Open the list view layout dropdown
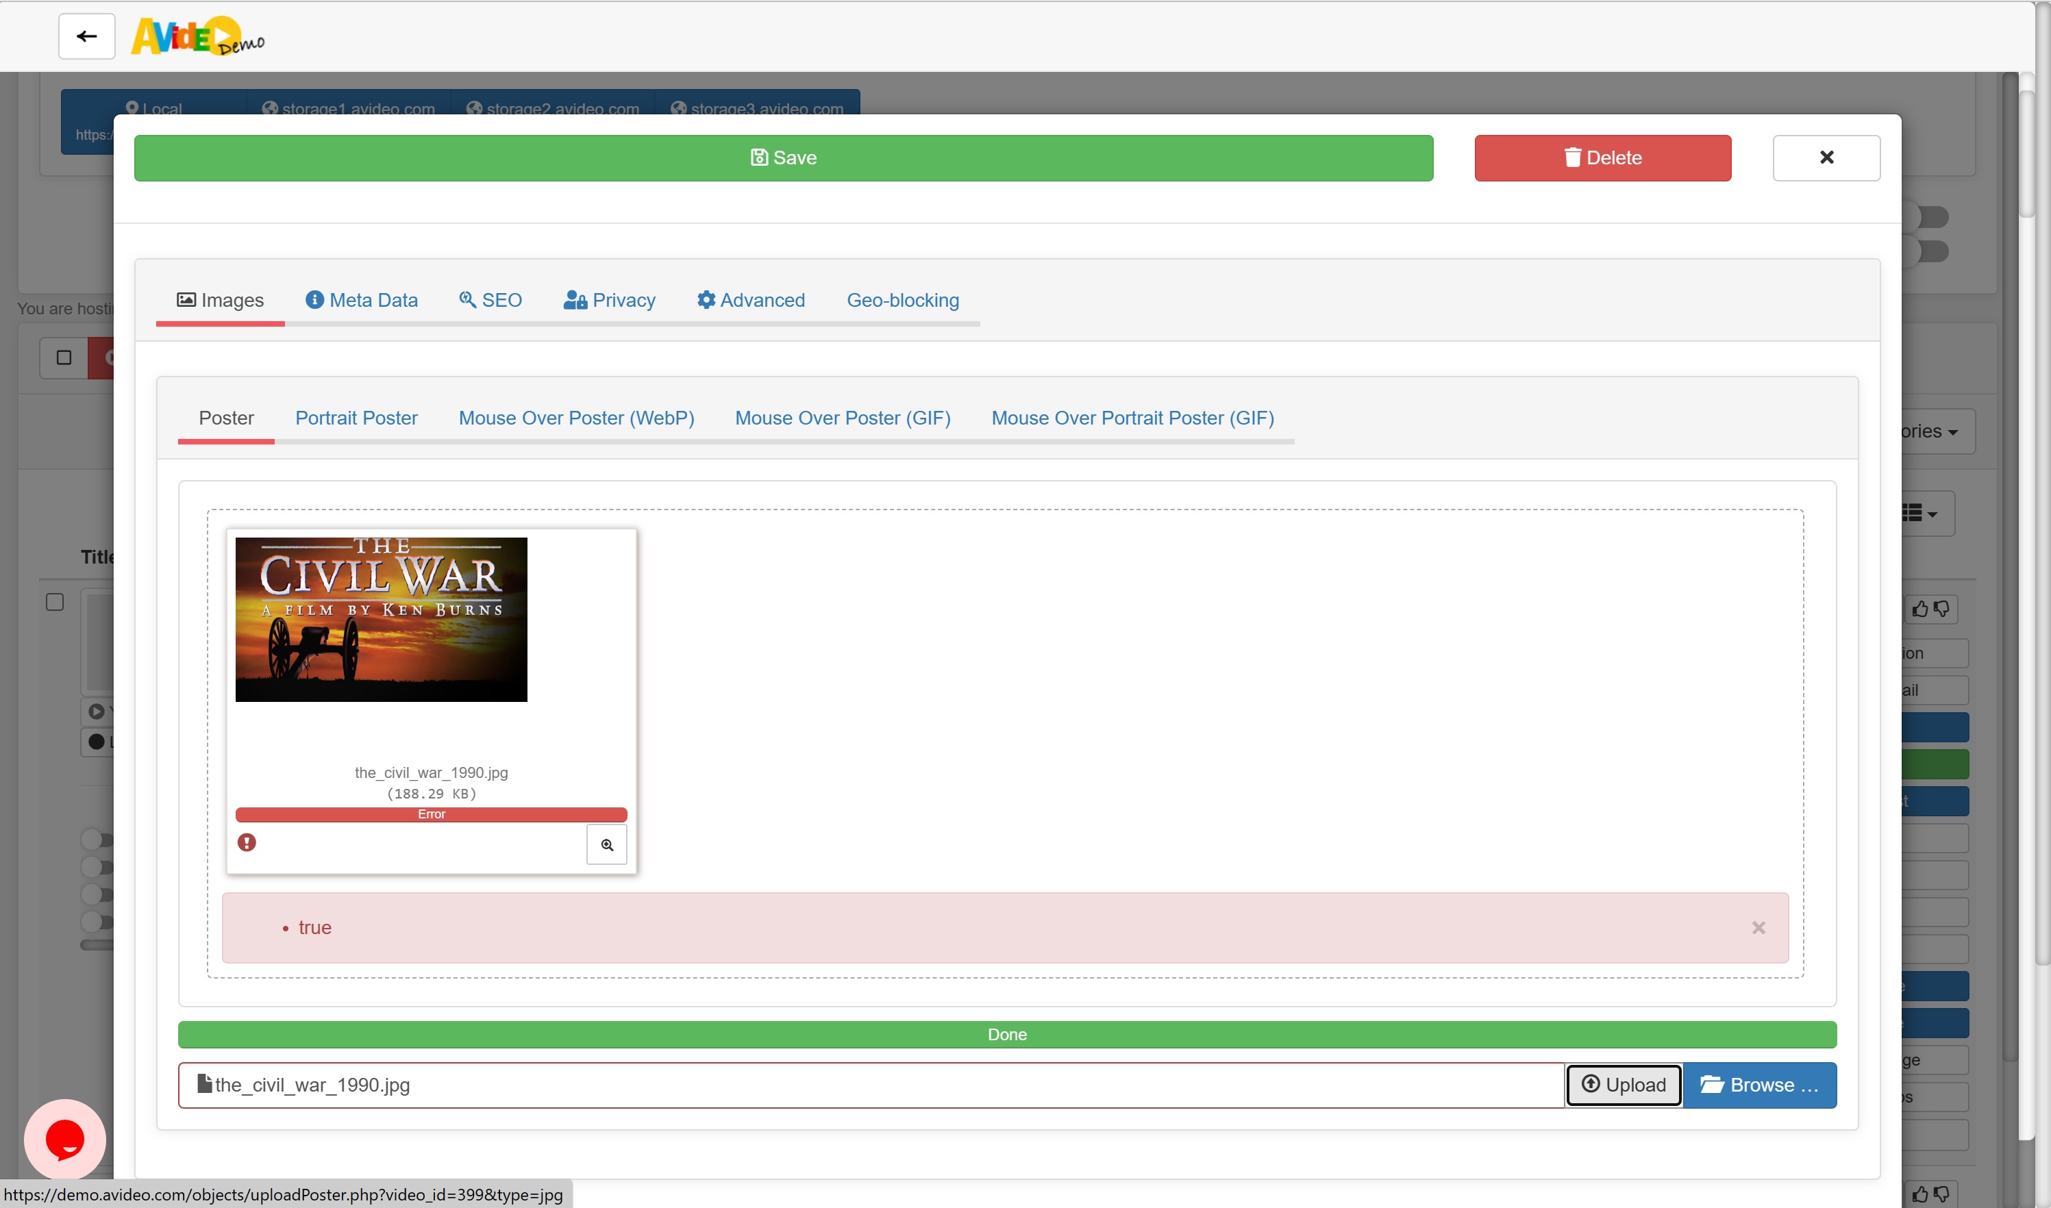The width and height of the screenshot is (2051, 1208). pyautogui.click(x=1917, y=513)
